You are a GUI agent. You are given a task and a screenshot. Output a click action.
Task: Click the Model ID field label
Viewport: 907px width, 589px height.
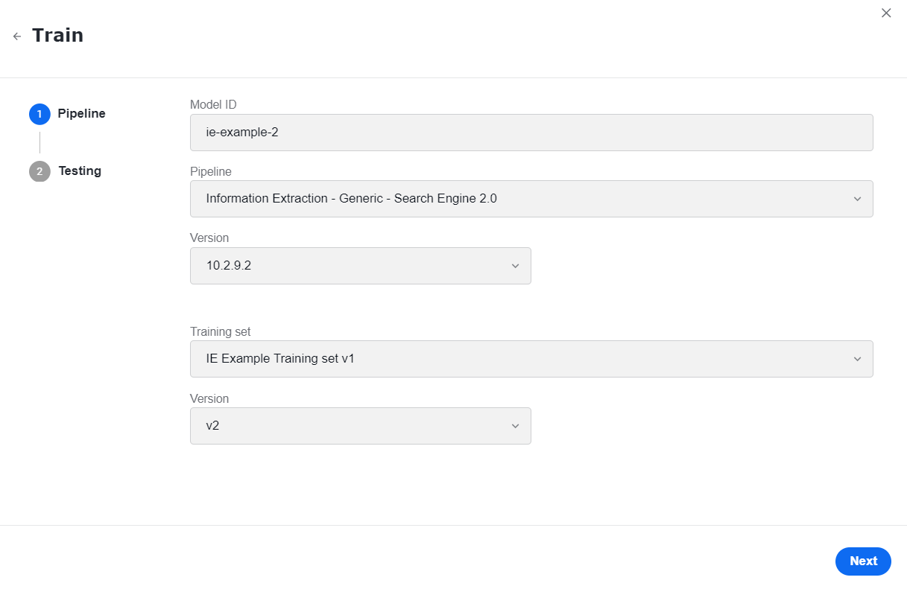(213, 105)
